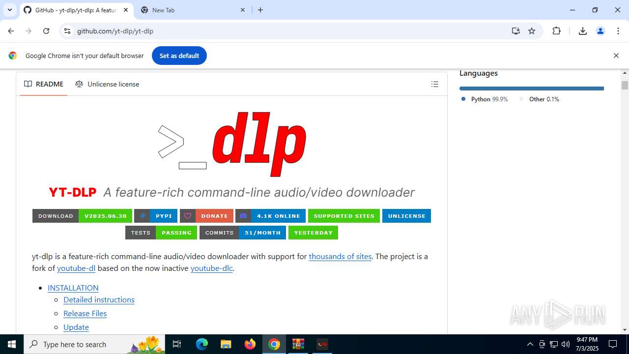Click the taskbar search box
Viewport: 629px width, 354px height.
coord(95,344)
